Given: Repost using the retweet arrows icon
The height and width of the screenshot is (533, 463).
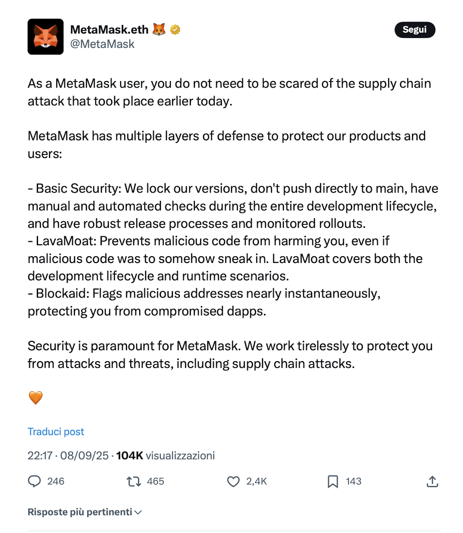Looking at the screenshot, I should coord(134,481).
